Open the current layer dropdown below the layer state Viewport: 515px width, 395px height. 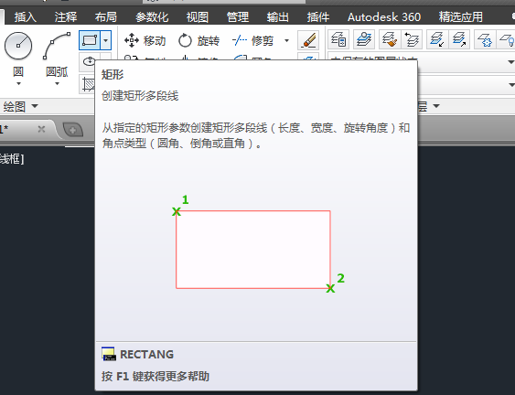[x=510, y=85]
